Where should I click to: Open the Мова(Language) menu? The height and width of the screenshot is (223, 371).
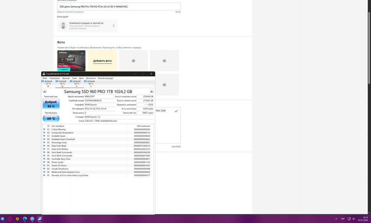[x=105, y=78]
